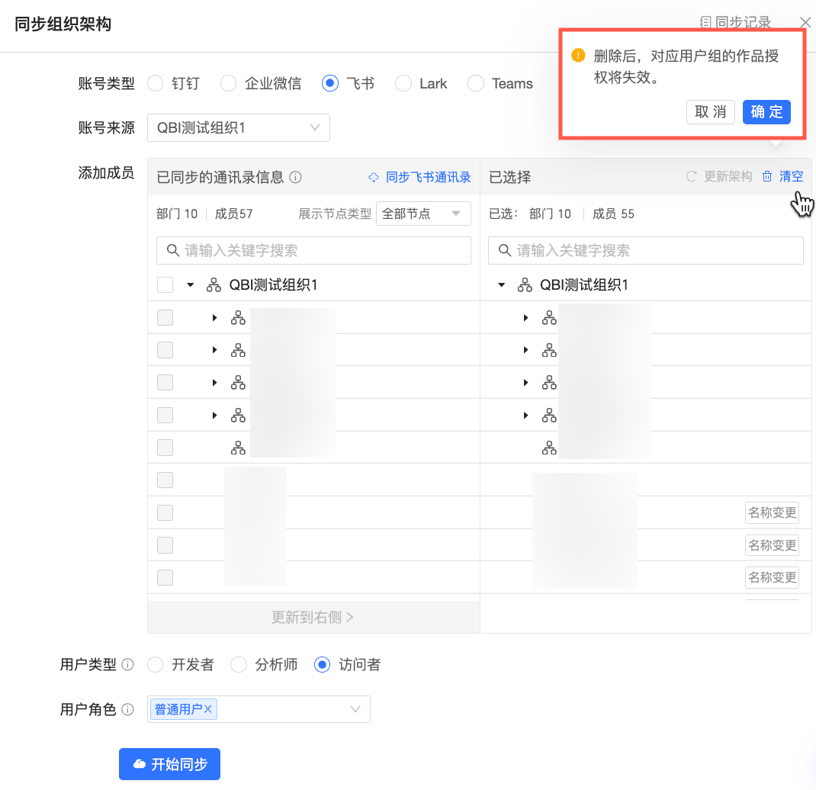816x790 pixels.
Task: Click the magnifier icon in right search box
Action: [504, 250]
